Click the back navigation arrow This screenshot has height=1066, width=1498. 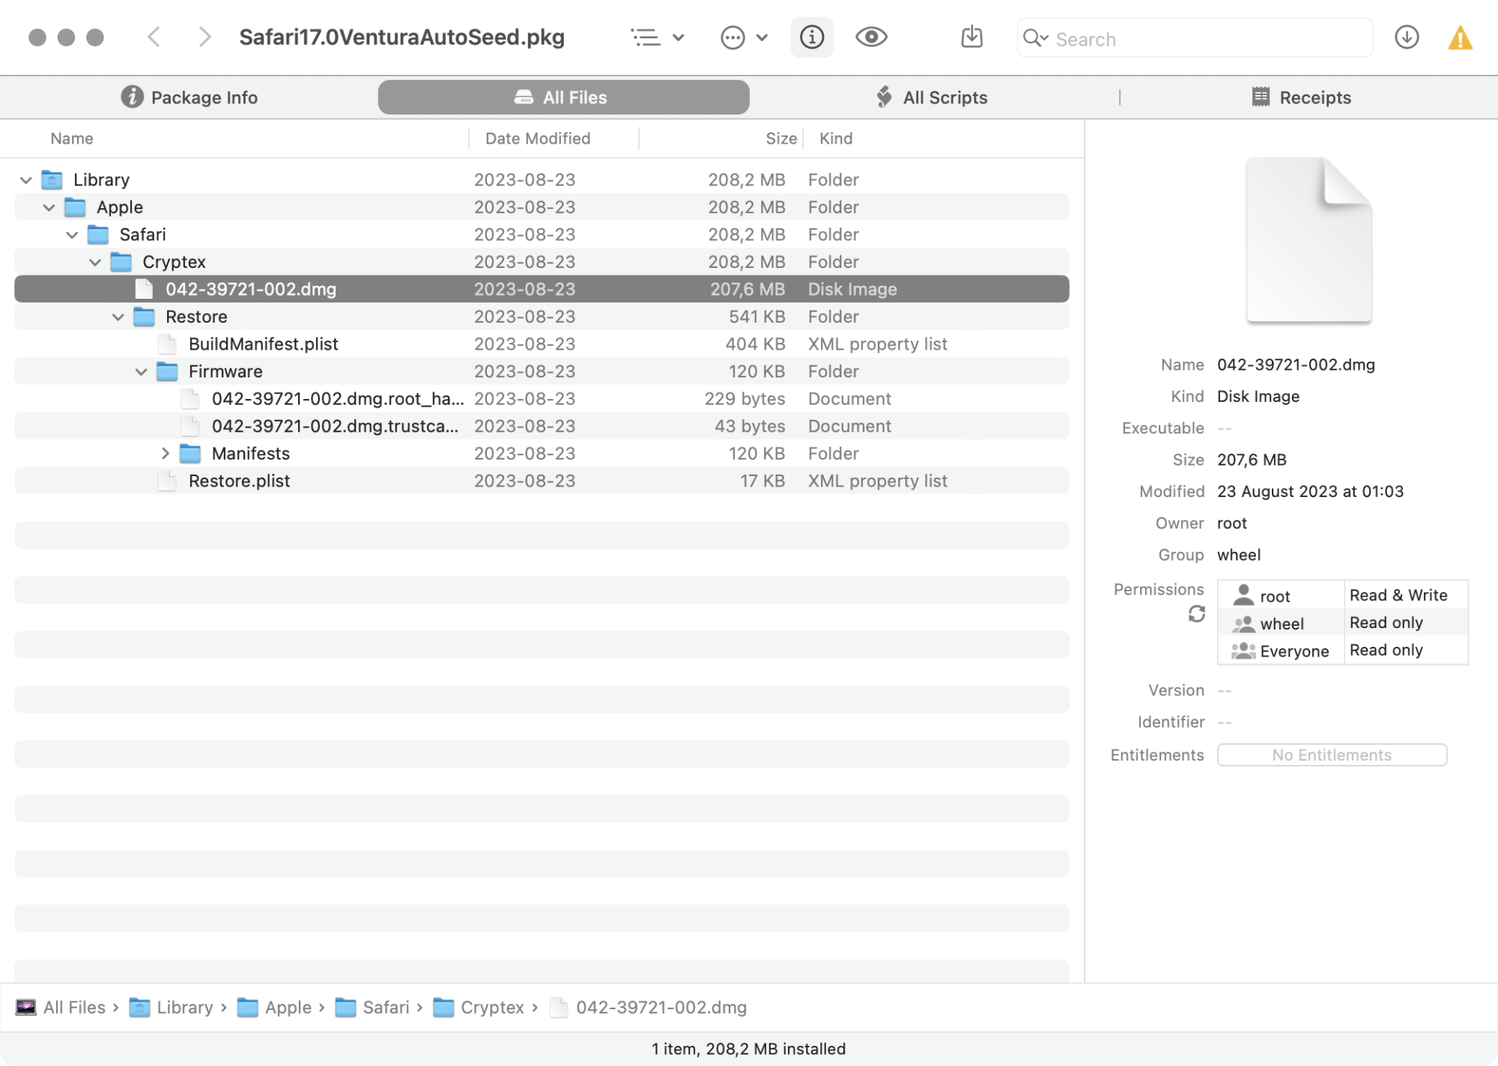(154, 37)
